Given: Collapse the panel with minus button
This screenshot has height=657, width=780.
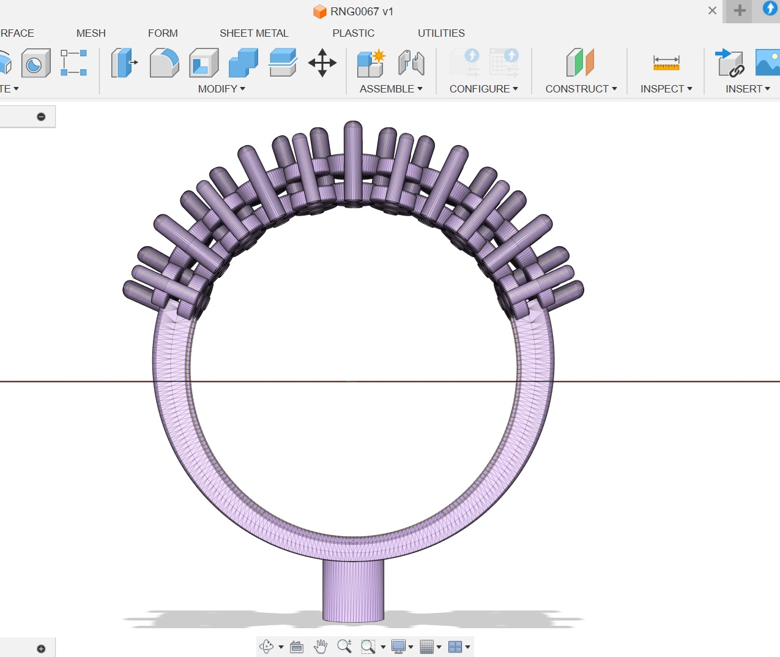Looking at the screenshot, I should (41, 116).
